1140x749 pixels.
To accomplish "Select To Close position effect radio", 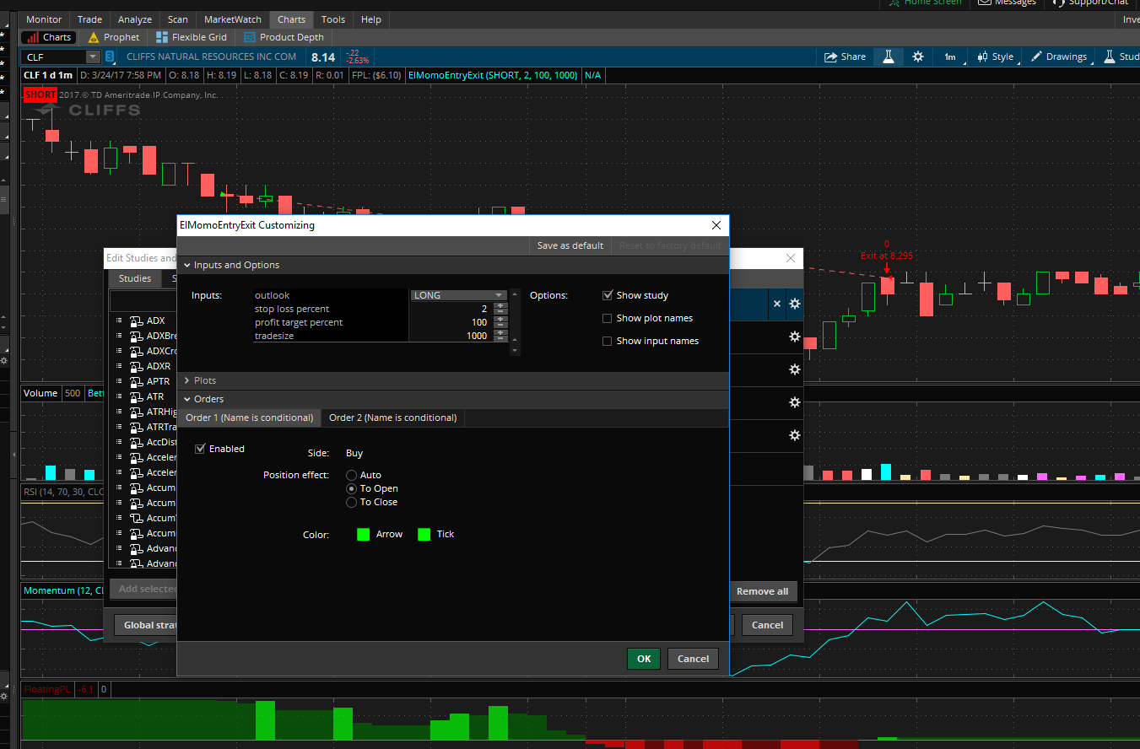I will click(x=352, y=502).
